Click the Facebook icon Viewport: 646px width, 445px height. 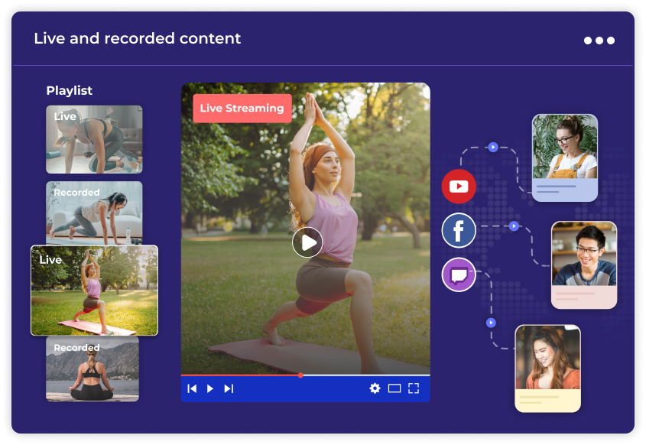click(x=459, y=230)
